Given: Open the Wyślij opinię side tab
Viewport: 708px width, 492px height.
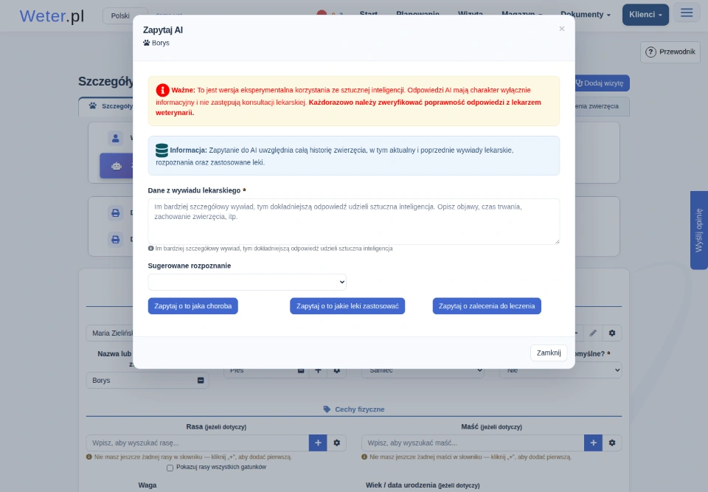Looking at the screenshot, I should click(699, 230).
